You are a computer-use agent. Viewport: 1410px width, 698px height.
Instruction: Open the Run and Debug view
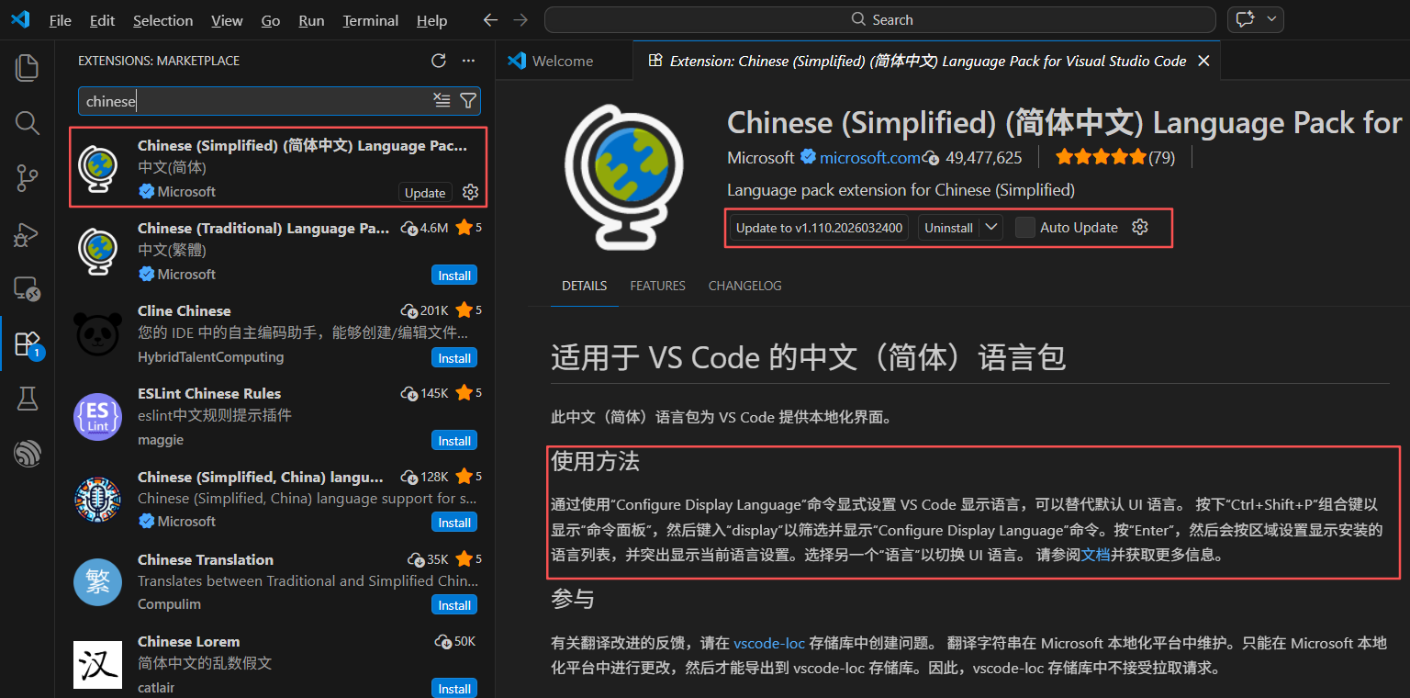click(x=28, y=234)
